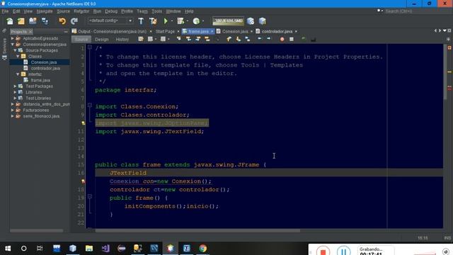Click the memory usage indicator bar
Viewport: 453px width, 255px height.
coord(228,21)
